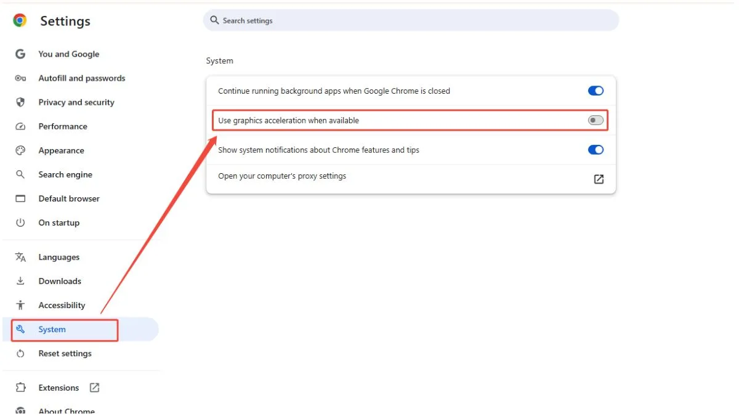Open Extensions link text
Image resolution: width=739 pixels, height=416 pixels.
coord(59,388)
